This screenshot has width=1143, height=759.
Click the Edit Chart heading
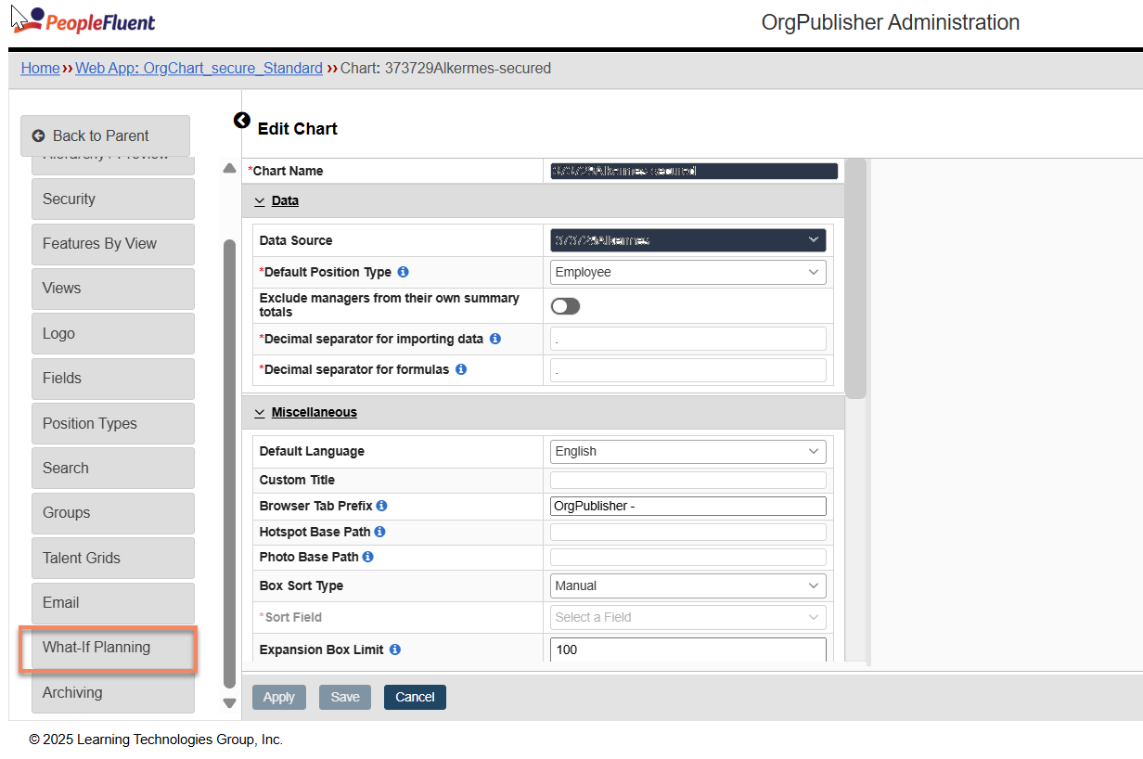[298, 129]
